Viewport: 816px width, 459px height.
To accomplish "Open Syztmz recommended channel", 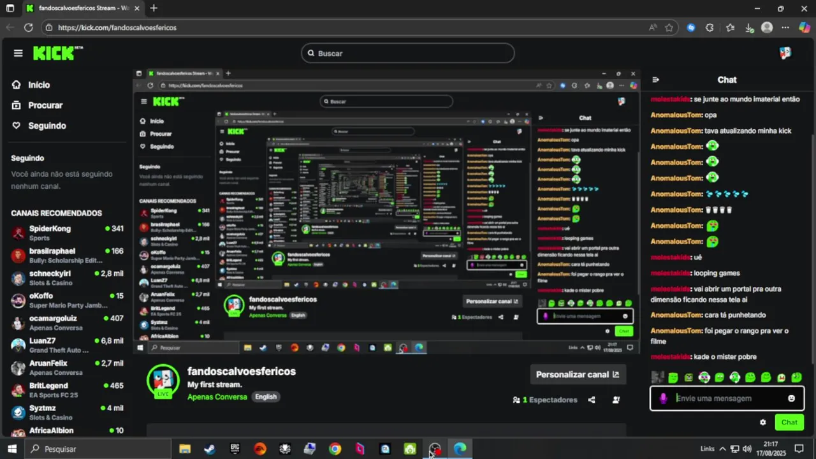I will (x=67, y=412).
